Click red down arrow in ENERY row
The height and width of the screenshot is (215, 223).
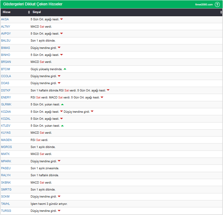click(x=102, y=97)
